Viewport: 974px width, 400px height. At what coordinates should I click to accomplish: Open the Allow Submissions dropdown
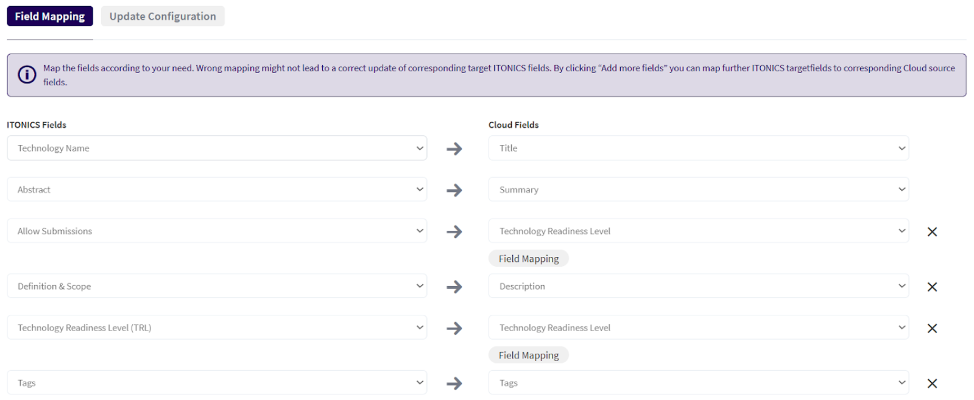(x=217, y=231)
